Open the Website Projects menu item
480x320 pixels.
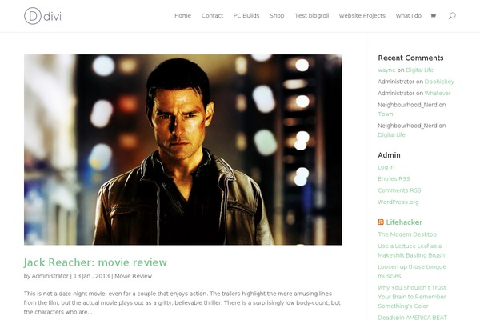click(362, 16)
